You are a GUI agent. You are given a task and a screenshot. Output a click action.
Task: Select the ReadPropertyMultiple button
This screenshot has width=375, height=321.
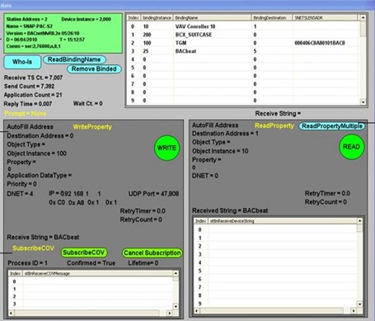[331, 126]
